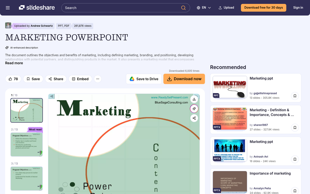Go to previous slide using arrow icon
310x194 pixels.
pyautogui.click(x=51, y=96)
